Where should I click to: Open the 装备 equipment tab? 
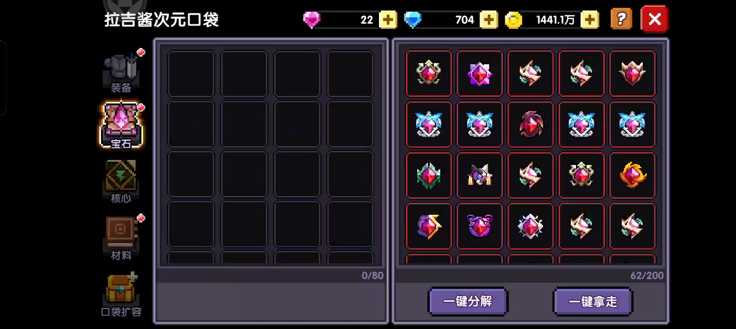click(x=121, y=72)
